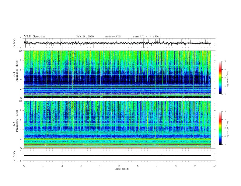Image resolution: width=241 pixels, height=186 pixels.
Task: Select the "start UT = 4 :50: 1" text
Action: [x=147, y=36]
